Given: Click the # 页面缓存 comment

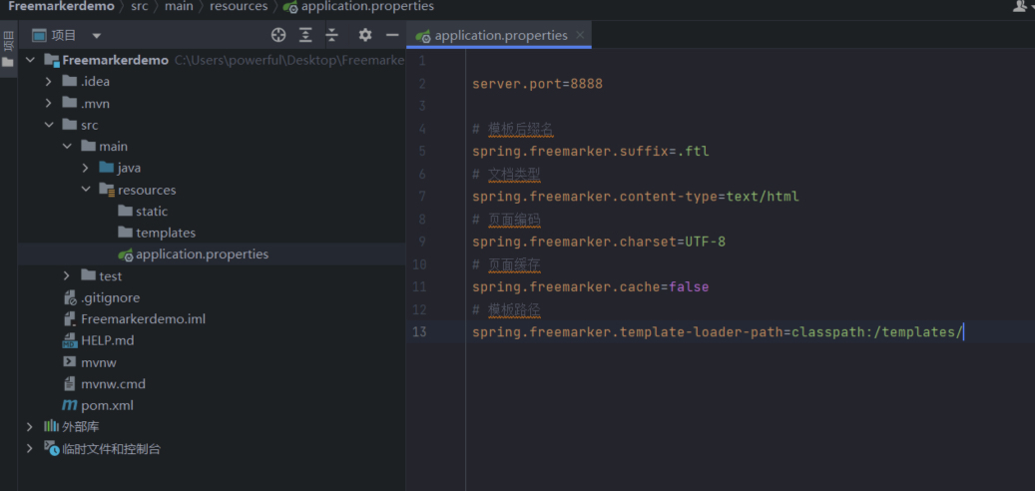Looking at the screenshot, I should point(506,264).
